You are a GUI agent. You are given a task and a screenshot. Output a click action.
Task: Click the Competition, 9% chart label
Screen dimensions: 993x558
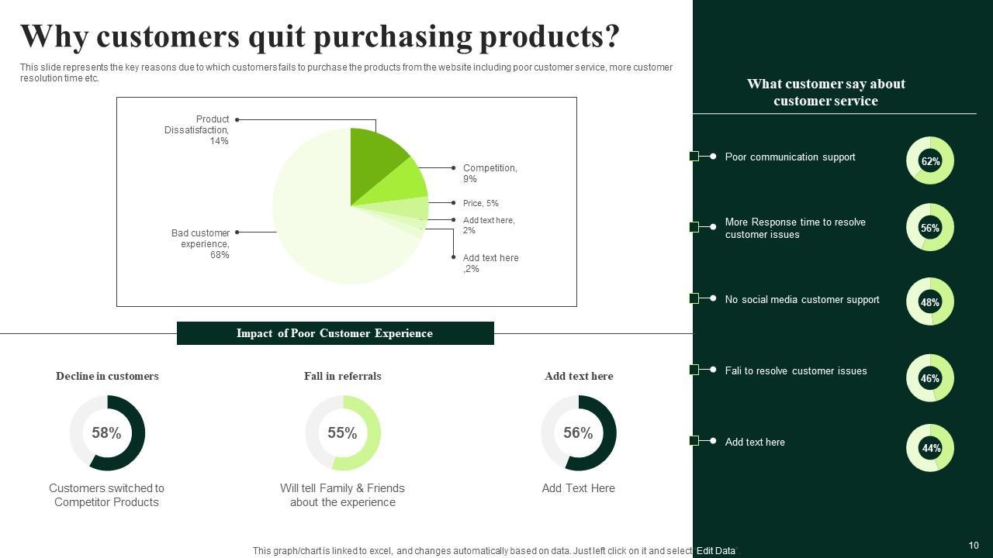[490, 173]
